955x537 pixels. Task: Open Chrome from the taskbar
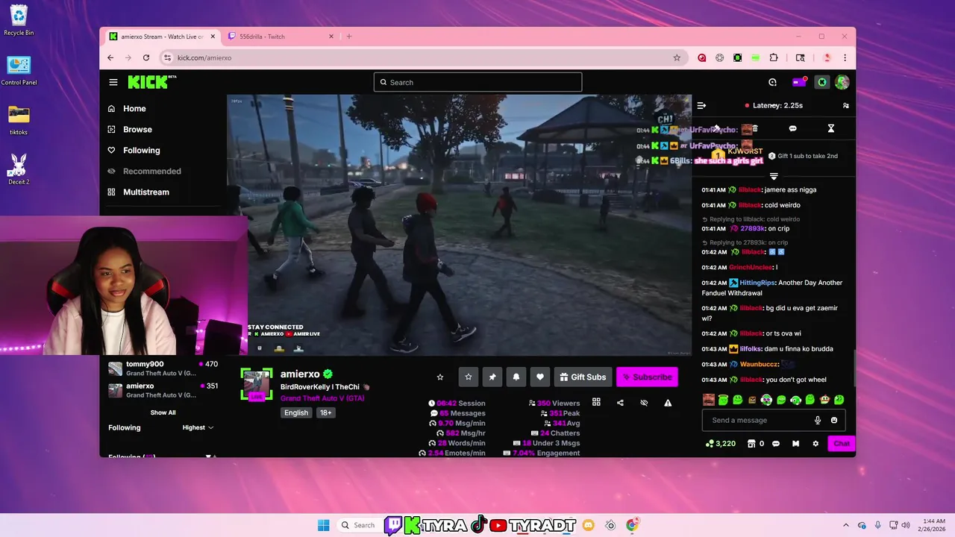[632, 525]
